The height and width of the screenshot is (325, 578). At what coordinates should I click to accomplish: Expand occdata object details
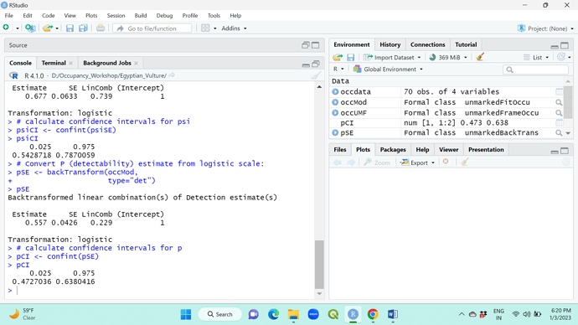pyautogui.click(x=335, y=92)
